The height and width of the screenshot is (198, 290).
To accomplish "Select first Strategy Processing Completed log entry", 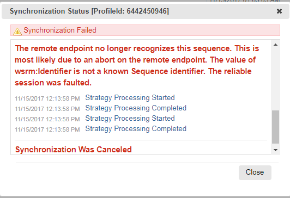I will 136,108.
